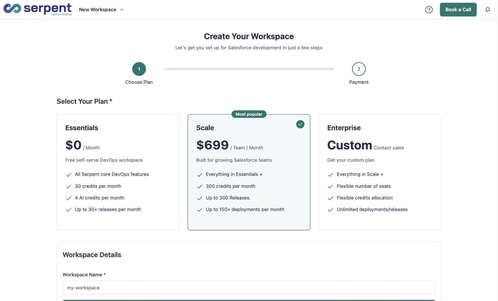
Task: Open the notifications bell
Action: click(x=487, y=10)
